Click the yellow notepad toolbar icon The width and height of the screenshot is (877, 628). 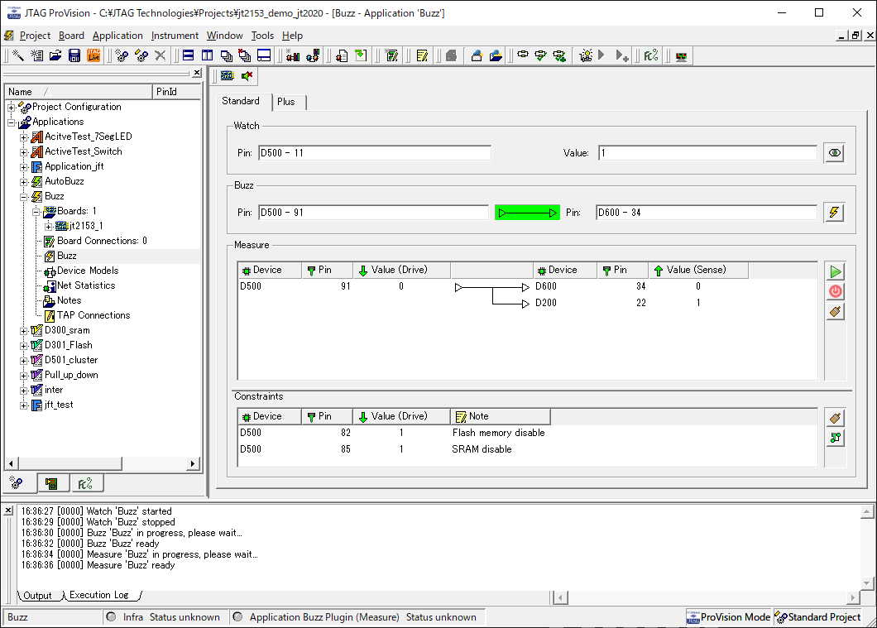click(x=422, y=55)
